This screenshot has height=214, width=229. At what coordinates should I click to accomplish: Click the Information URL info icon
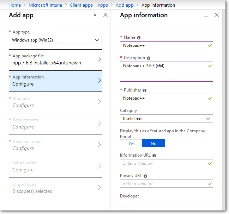(x=154, y=156)
